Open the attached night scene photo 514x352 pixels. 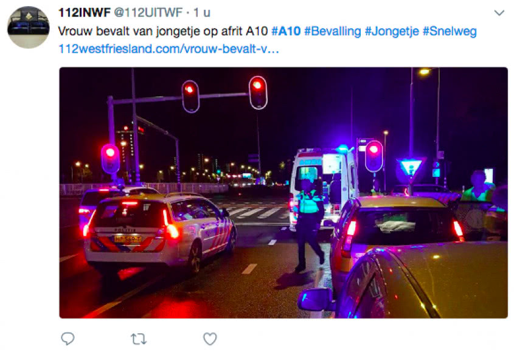283,193
